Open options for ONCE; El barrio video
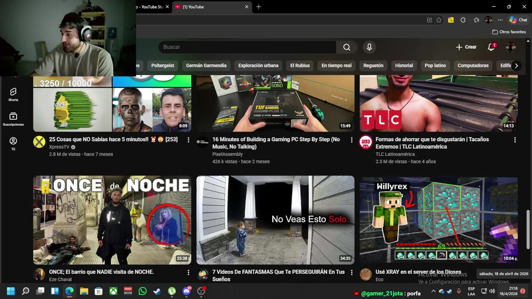The height and width of the screenshot is (299, 532). pos(188,272)
